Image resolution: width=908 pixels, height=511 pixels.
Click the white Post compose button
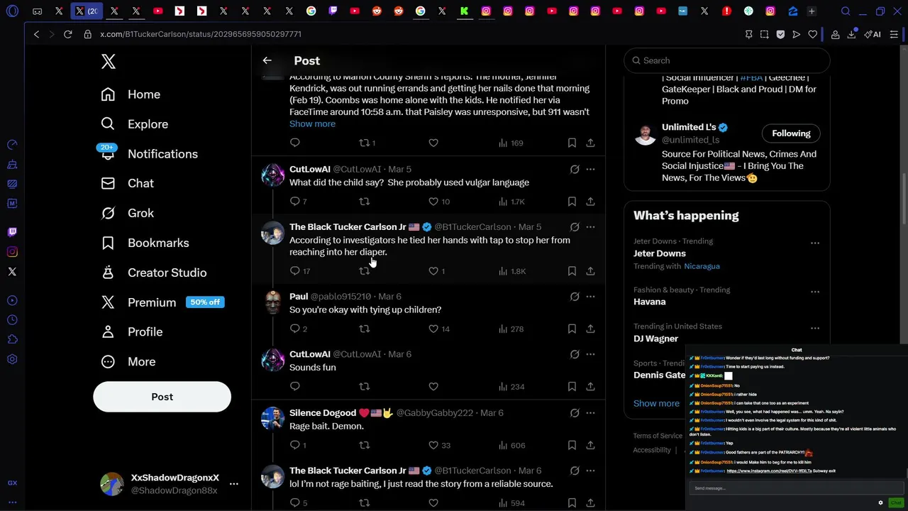[162, 397]
